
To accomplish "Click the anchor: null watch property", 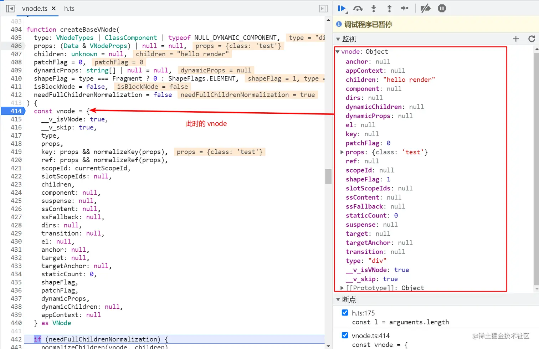I will coord(368,62).
